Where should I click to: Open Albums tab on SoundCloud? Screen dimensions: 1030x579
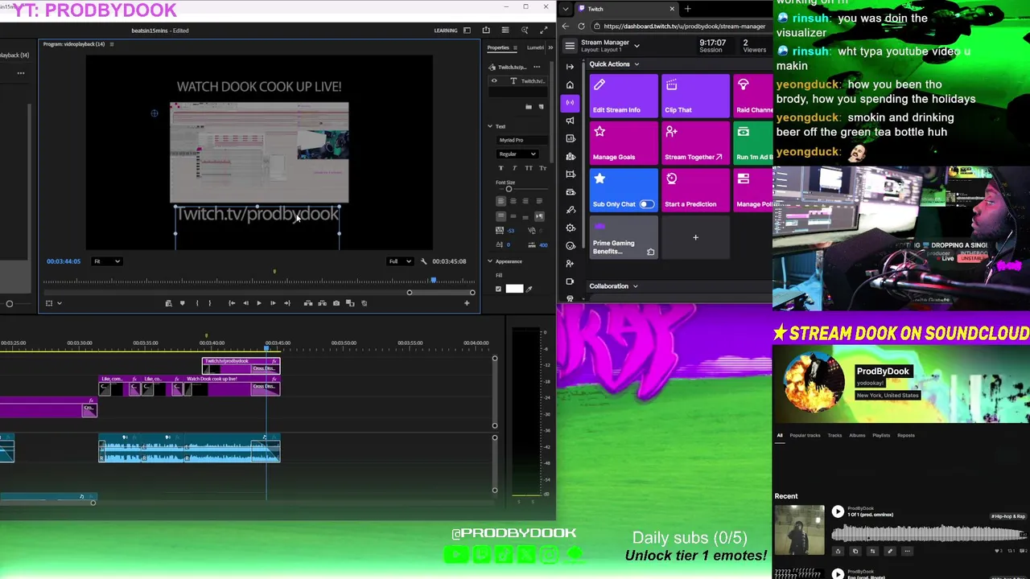857,436
